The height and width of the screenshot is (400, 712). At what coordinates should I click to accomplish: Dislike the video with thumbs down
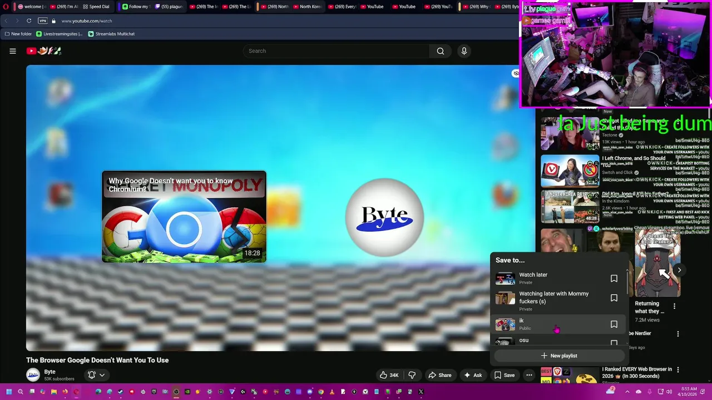(412, 375)
